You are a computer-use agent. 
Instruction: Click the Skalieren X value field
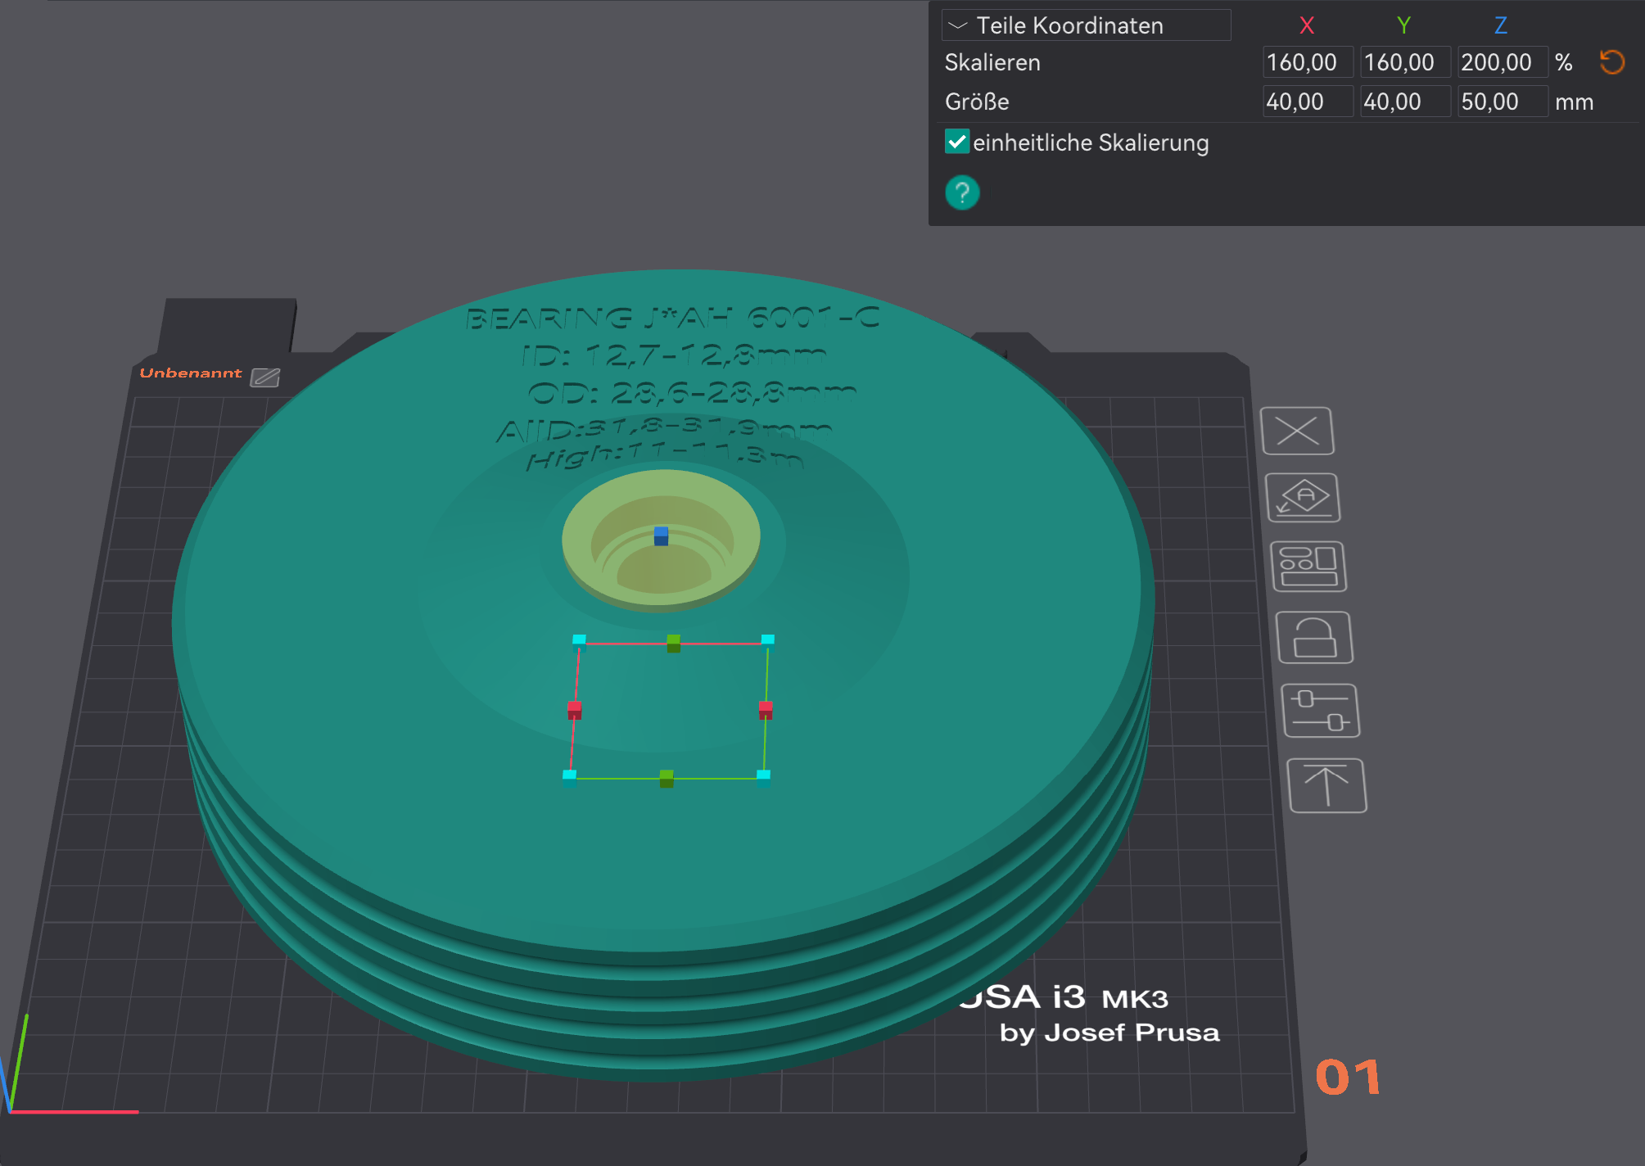(x=1307, y=62)
